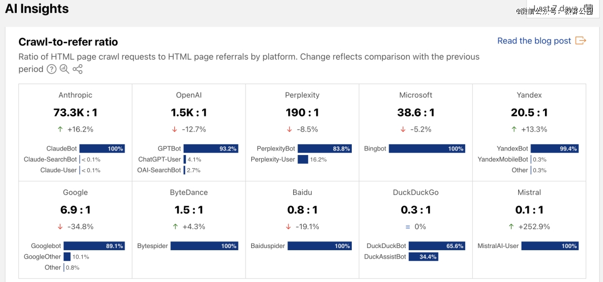Click the Mistral 0.1 : 1 ratio value
The image size is (603, 282).
[x=529, y=210]
